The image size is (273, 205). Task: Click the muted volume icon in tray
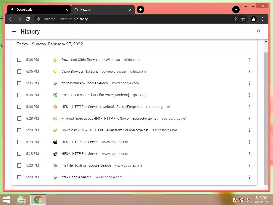coord(248,200)
